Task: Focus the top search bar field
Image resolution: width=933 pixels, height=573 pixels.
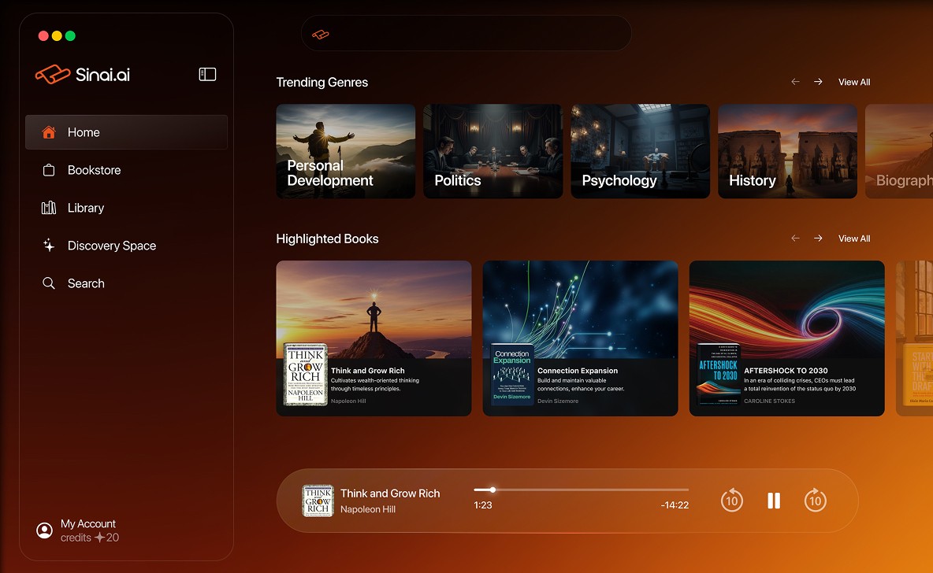Action: 466,33
